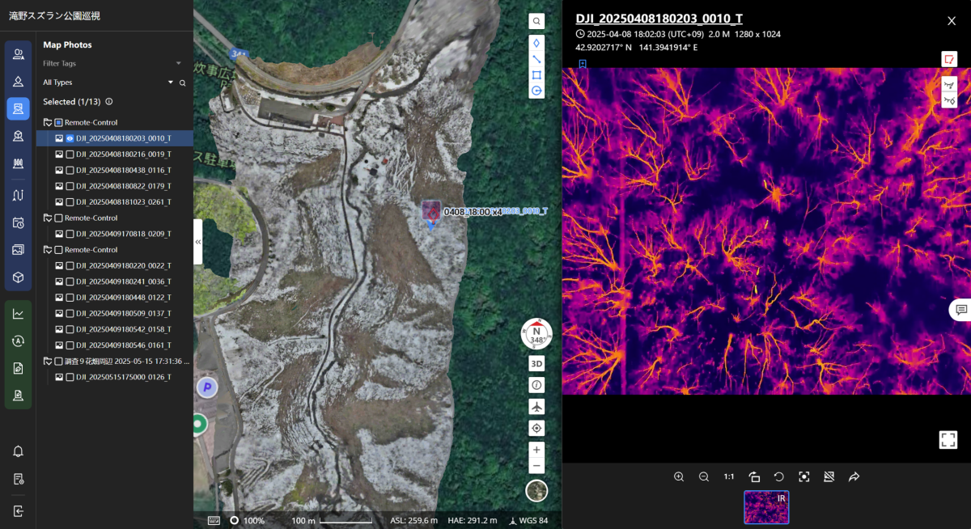The image size is (971, 529).
Task: Zoom in on thermal image
Action: [679, 477]
